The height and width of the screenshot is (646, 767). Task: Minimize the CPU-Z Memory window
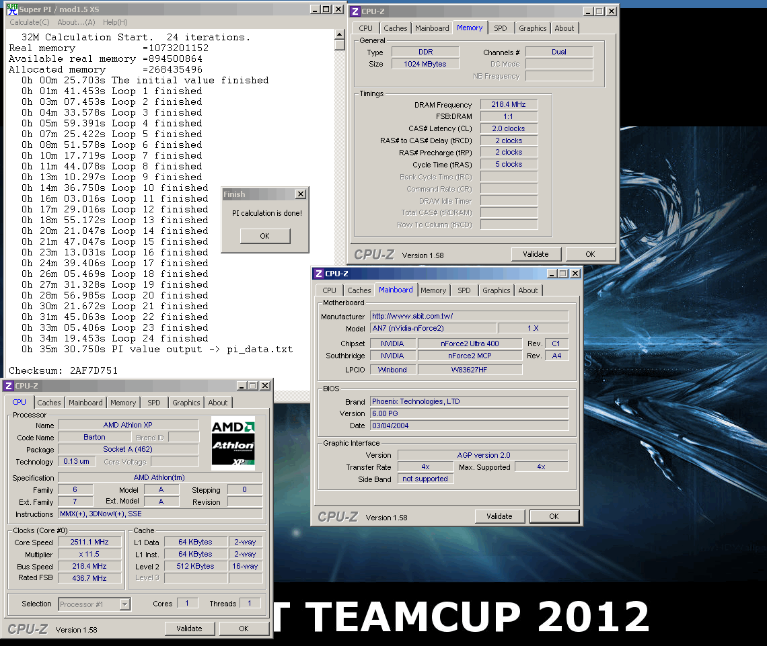click(x=589, y=11)
